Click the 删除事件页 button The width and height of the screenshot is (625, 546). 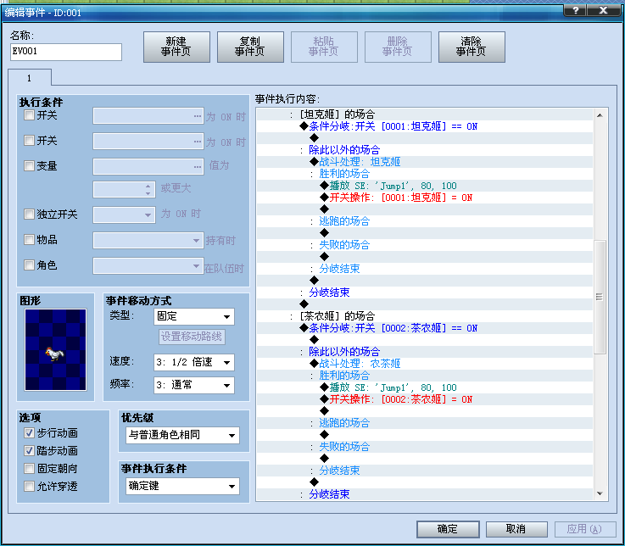pos(398,47)
